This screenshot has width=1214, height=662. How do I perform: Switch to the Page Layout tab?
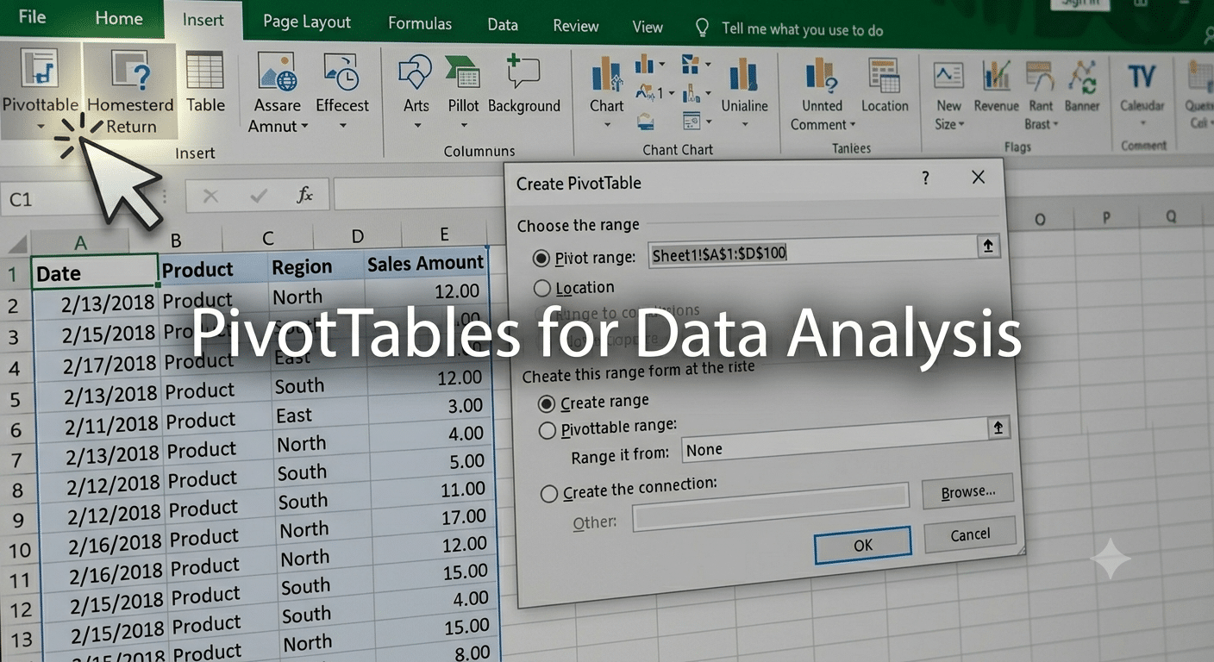click(x=307, y=22)
